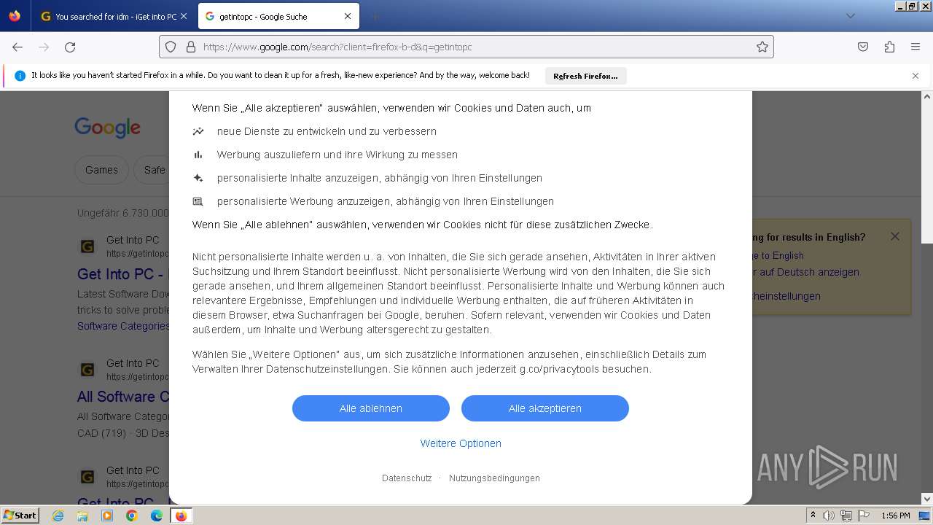Switch to the 'You searched for idm' tab
Screen dimensions: 933x525
[x=109, y=16]
